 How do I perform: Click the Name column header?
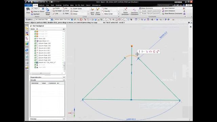click(33, 29)
